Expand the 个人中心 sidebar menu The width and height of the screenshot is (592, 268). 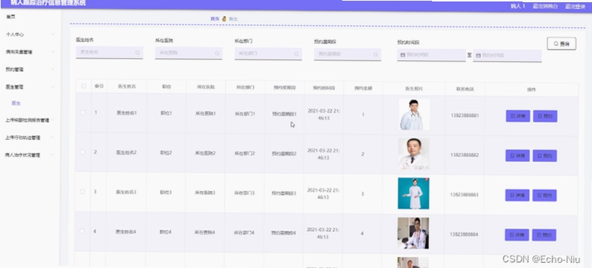point(53,34)
